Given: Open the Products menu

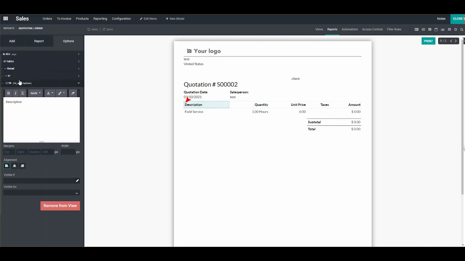Looking at the screenshot, I should click(x=82, y=18).
